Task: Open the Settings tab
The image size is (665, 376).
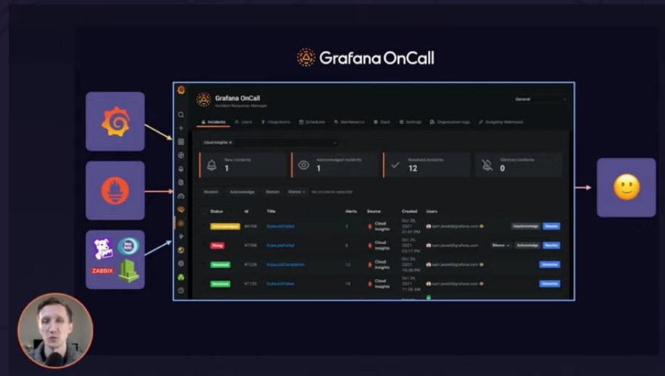Action: click(x=410, y=122)
